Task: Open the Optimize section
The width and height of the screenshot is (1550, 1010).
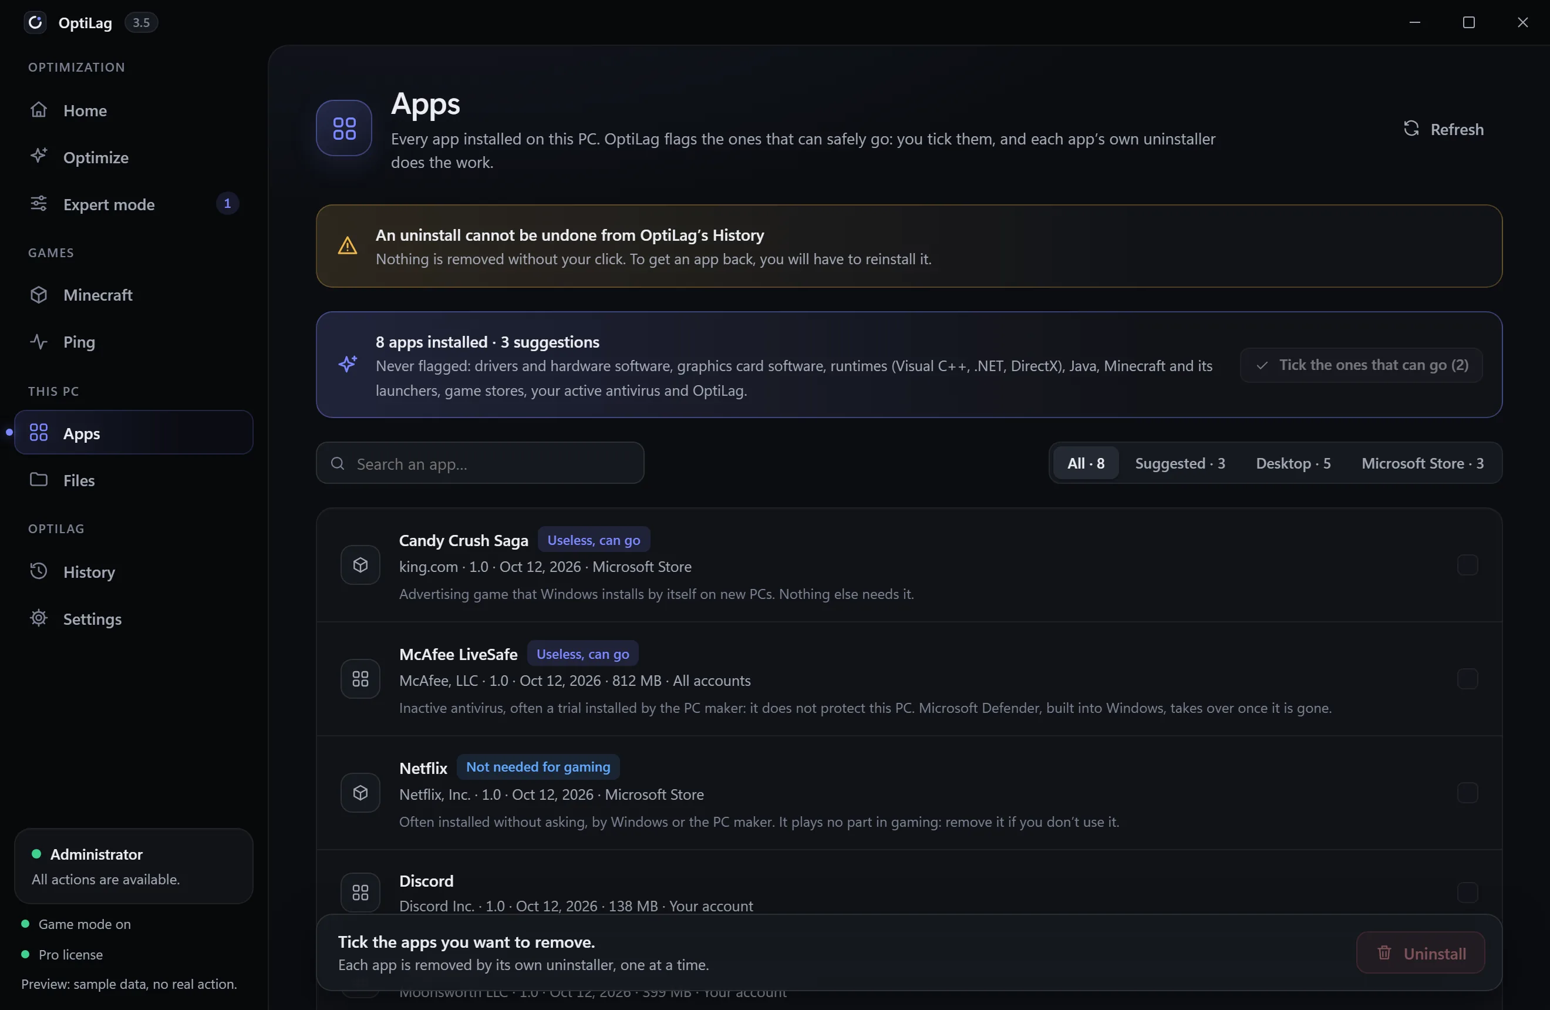Action: [x=133, y=157]
